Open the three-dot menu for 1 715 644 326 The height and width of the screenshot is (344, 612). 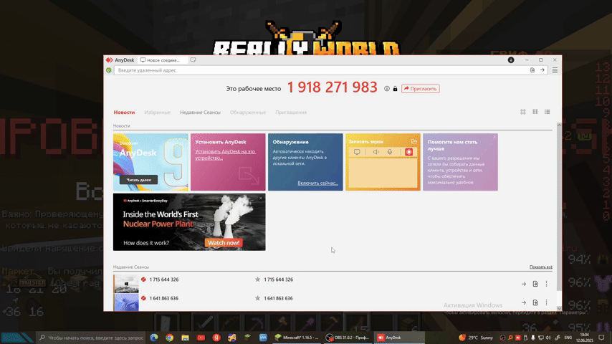coord(546,284)
